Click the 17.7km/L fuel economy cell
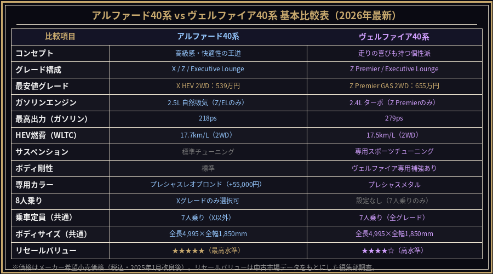Viewport: 493px width, 274px height. [208, 135]
